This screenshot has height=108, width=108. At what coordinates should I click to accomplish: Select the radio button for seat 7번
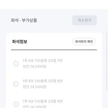16,64
